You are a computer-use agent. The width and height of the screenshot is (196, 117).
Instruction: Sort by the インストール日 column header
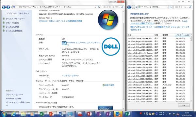tap(182, 35)
